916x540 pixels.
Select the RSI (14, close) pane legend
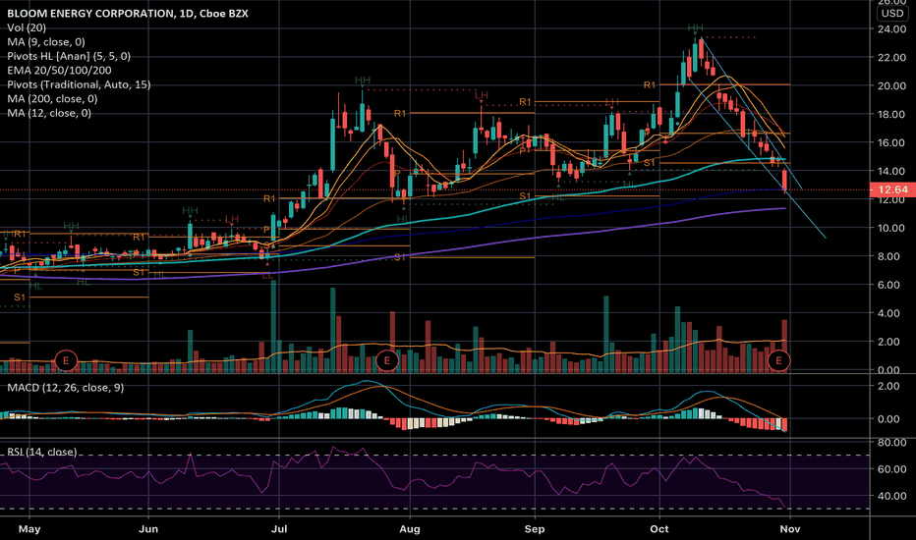(x=42, y=452)
